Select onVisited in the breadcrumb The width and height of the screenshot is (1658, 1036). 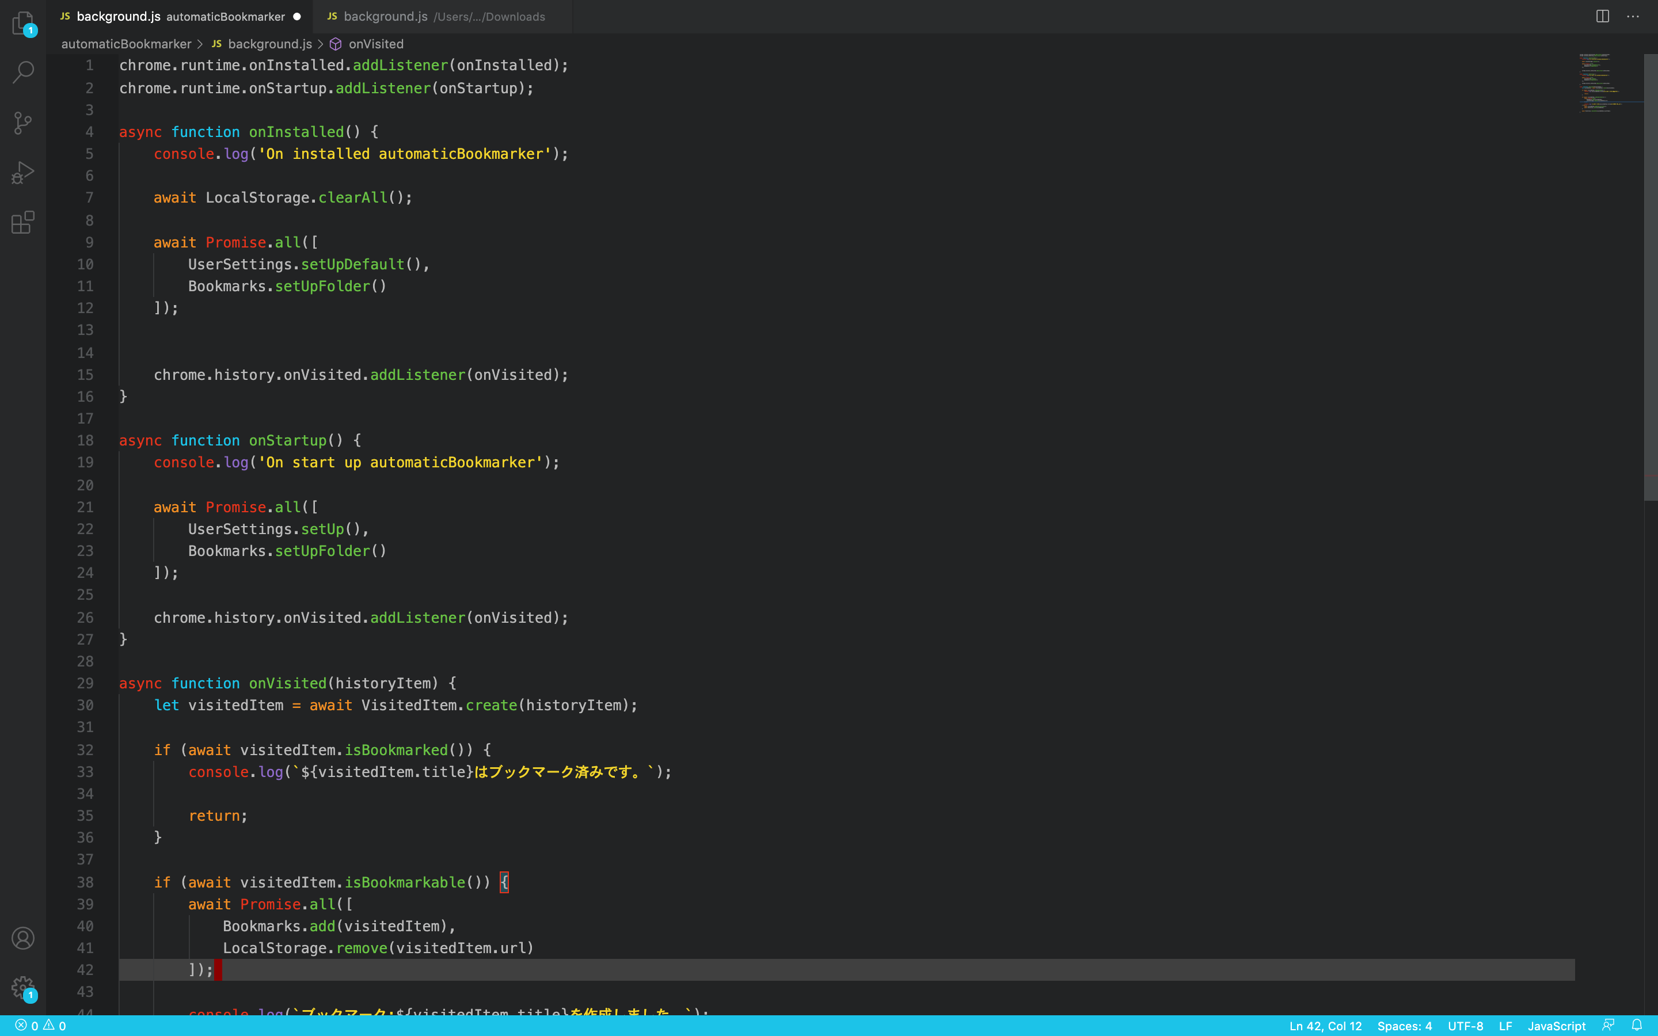click(x=375, y=44)
